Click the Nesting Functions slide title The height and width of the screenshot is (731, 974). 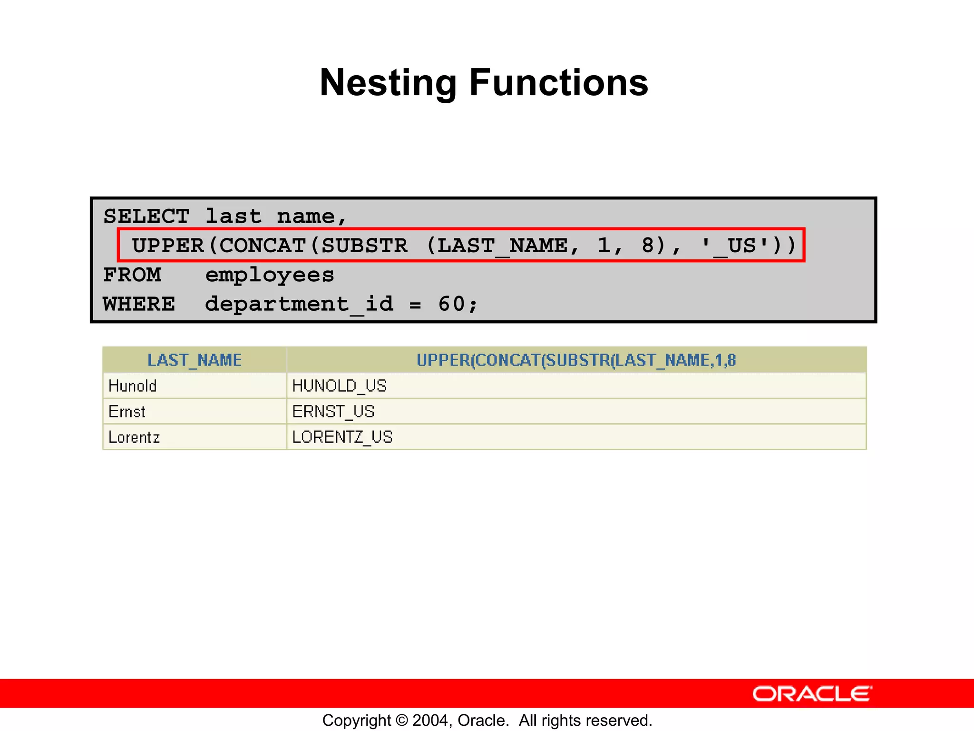point(484,82)
